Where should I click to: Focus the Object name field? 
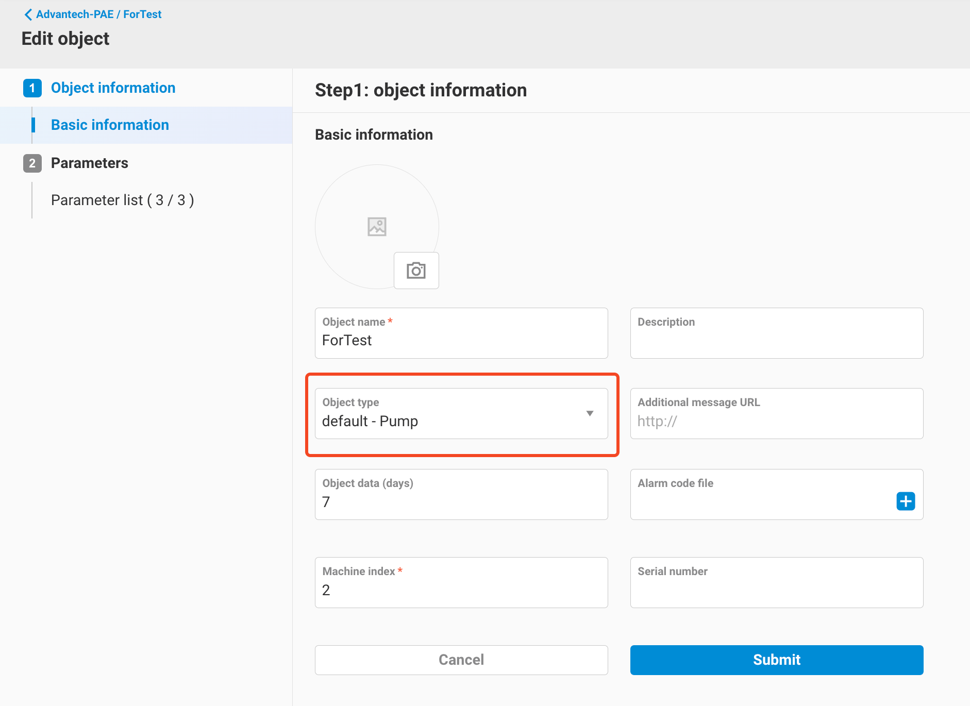coord(461,340)
